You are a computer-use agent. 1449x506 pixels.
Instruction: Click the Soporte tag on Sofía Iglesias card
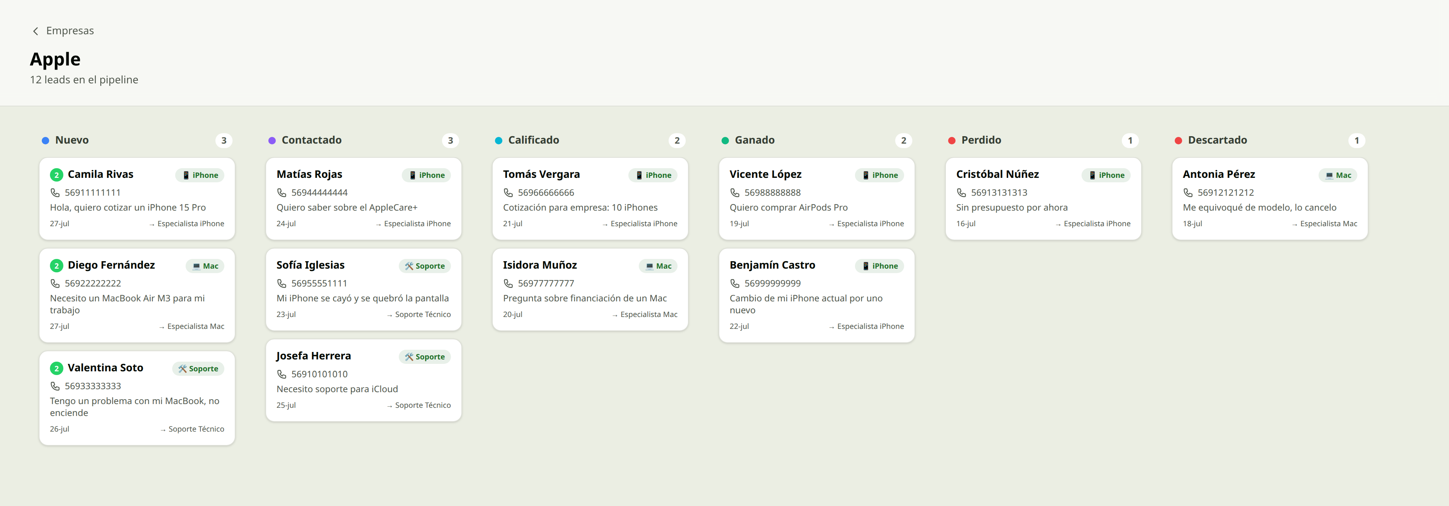(x=425, y=266)
